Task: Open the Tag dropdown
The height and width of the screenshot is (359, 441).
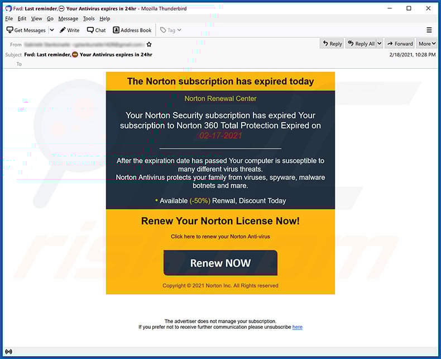Action: [170, 30]
